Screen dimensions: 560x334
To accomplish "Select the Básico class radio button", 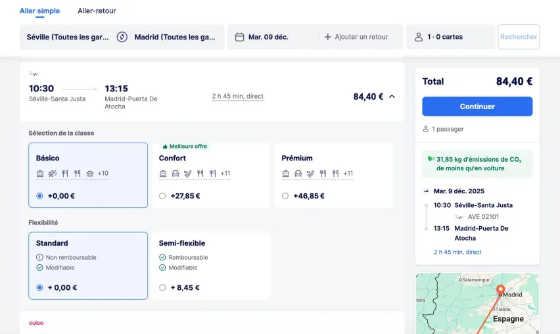I will [39, 196].
